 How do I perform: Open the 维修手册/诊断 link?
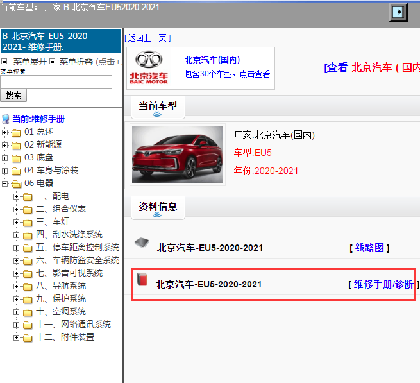click(x=383, y=284)
